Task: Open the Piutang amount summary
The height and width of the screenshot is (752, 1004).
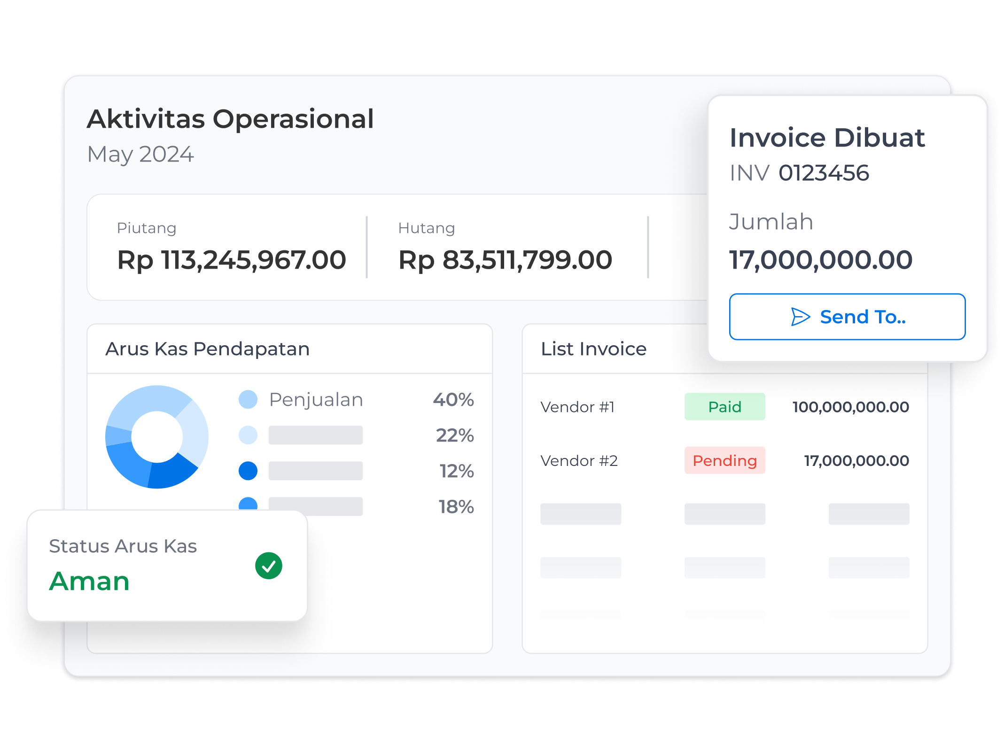Action: tap(231, 260)
